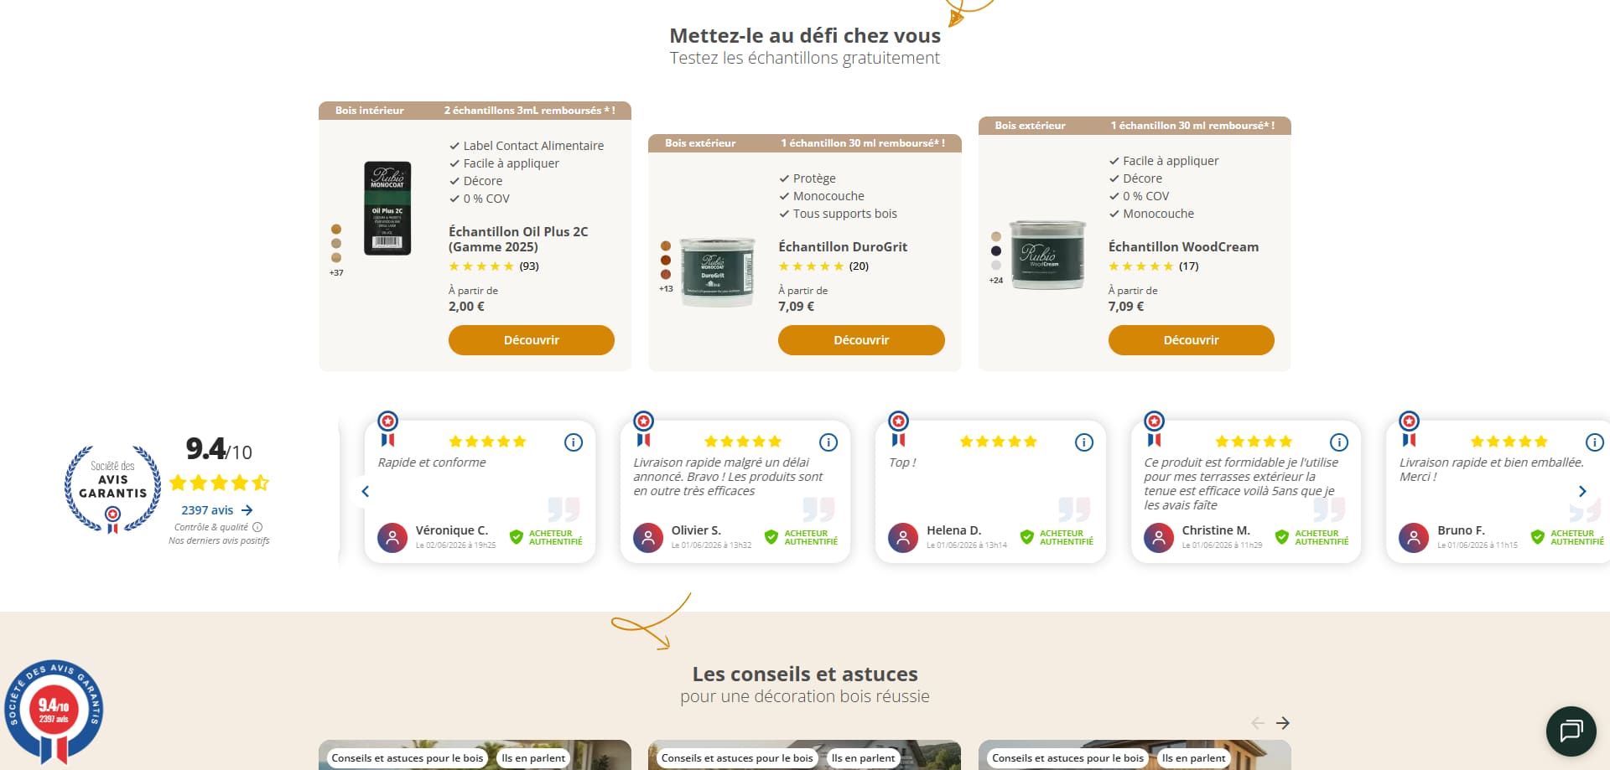Open info icon on Bruno F. review

(1594, 442)
